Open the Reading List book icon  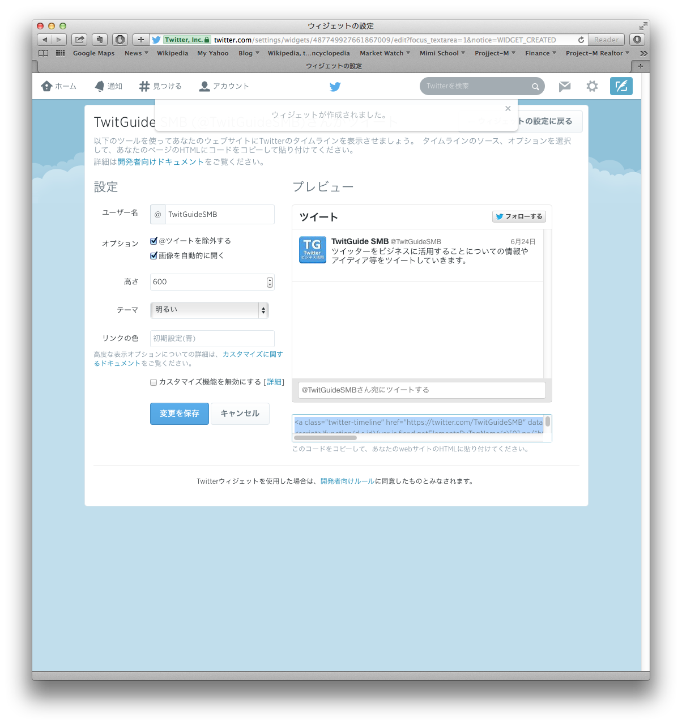(44, 53)
